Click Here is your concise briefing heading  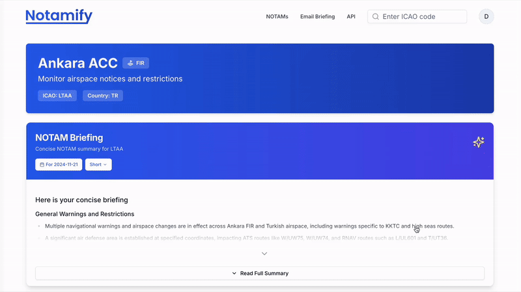pos(81,200)
